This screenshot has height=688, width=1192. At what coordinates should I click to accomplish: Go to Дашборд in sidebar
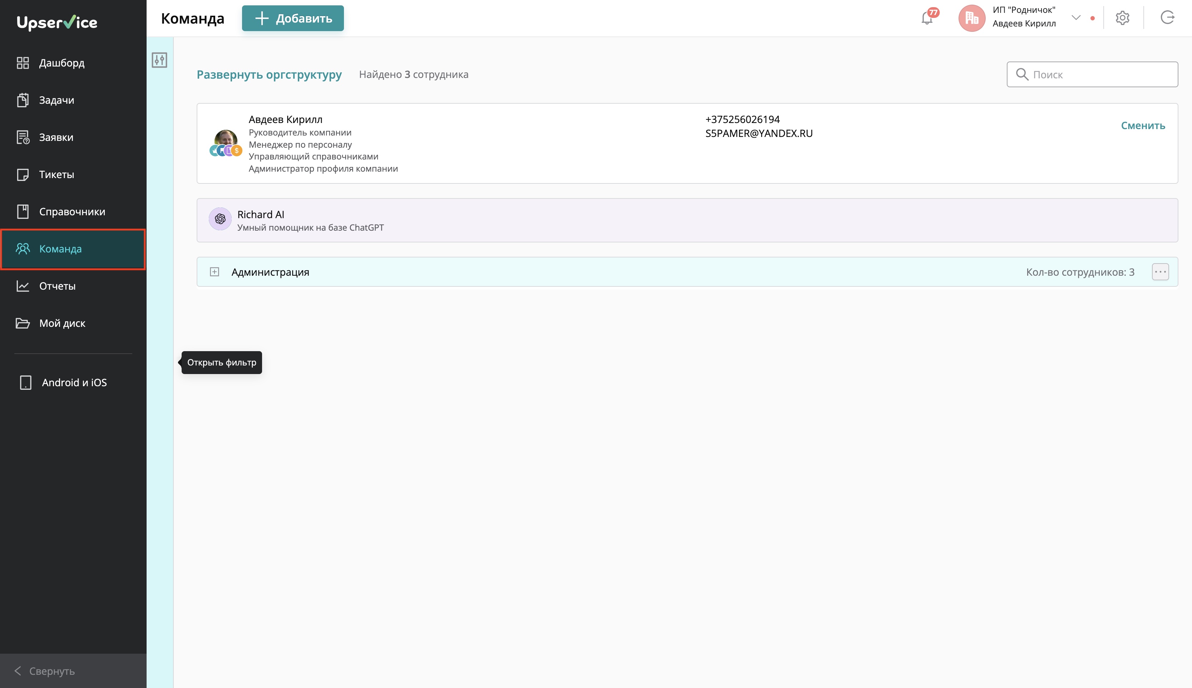tap(61, 63)
